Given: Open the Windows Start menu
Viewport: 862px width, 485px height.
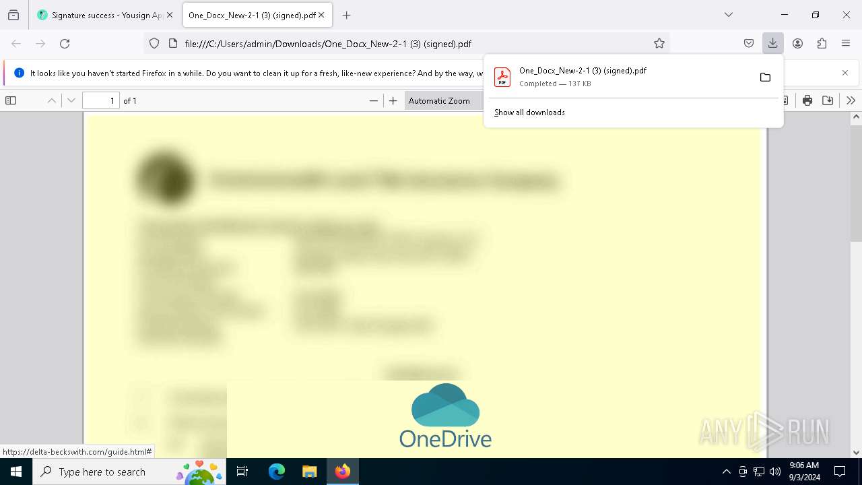Looking at the screenshot, I should click(x=16, y=472).
